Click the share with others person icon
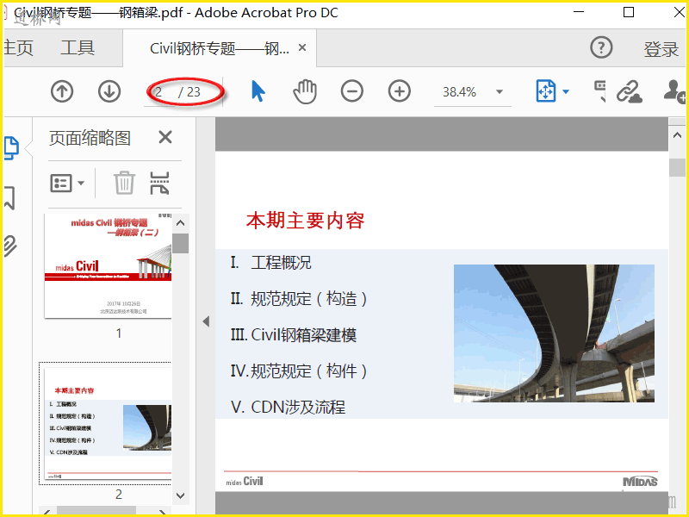 [x=674, y=91]
